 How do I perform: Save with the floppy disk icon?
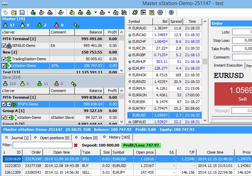[x=22, y=12]
